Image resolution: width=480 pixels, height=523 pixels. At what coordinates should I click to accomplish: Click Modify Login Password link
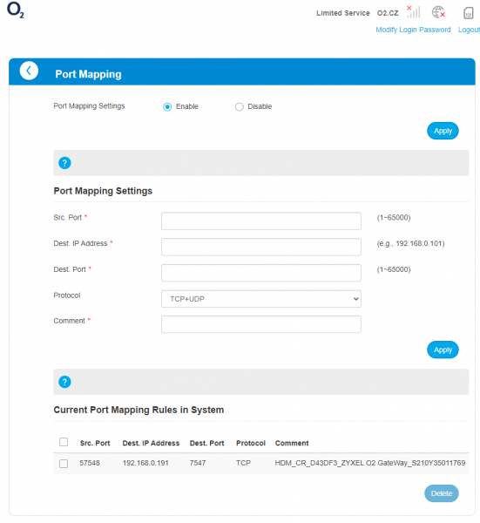[x=413, y=30]
